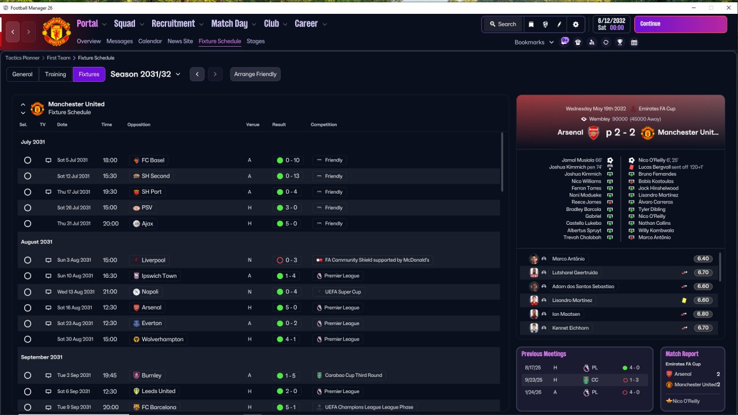The height and width of the screenshot is (415, 738).
Task: Click the calendar shortcut icon
Action: 634,42
